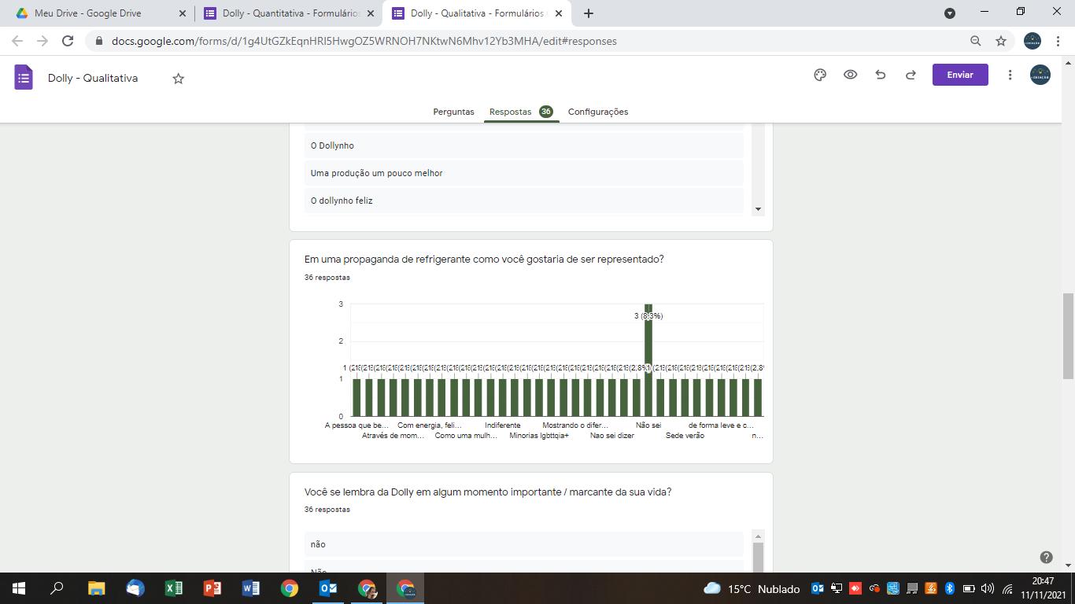Click the tallest bar labeled 3 (8,3%)
The width and height of the screenshot is (1075, 604).
tap(648, 359)
